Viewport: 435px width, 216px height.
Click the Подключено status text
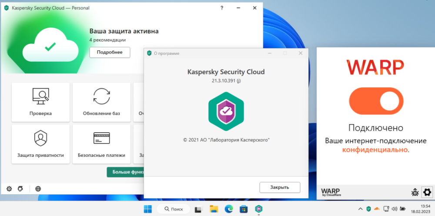click(376, 128)
